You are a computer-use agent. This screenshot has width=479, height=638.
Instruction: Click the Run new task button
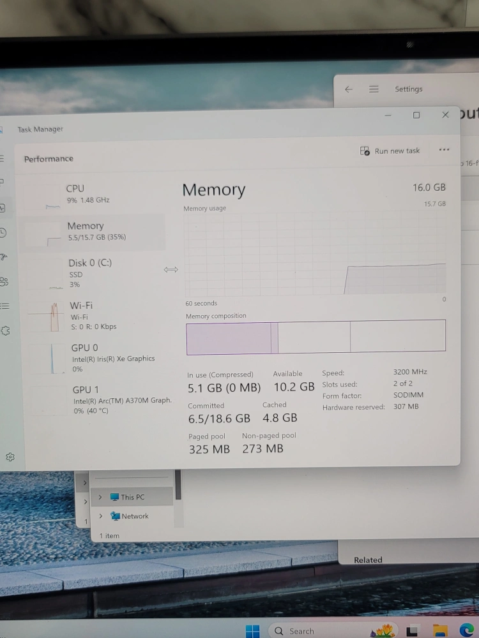click(390, 151)
